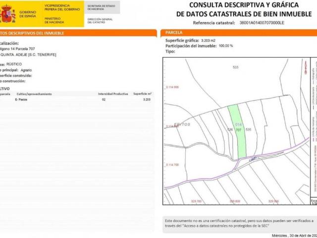Click parcel number 533 on the map
Viewport: 317px width, 238px height.
(x=236, y=67)
